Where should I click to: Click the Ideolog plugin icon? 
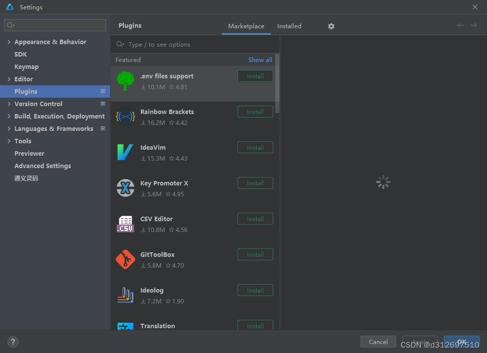125,295
